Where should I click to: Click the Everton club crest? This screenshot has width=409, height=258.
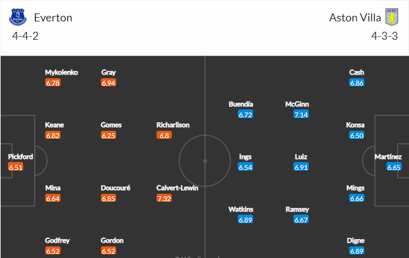[x=18, y=17]
